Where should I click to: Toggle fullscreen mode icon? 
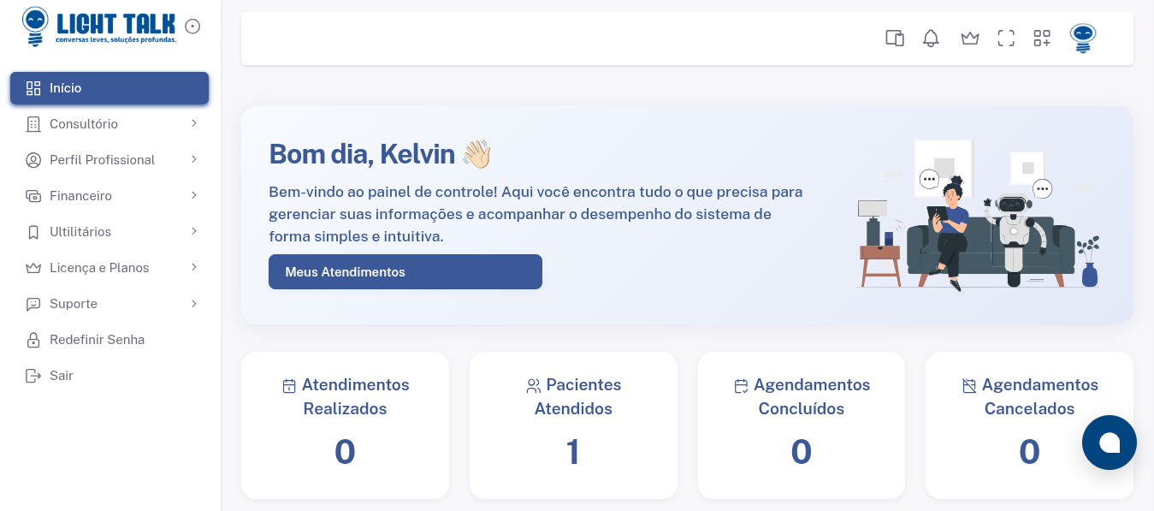pos(1006,38)
